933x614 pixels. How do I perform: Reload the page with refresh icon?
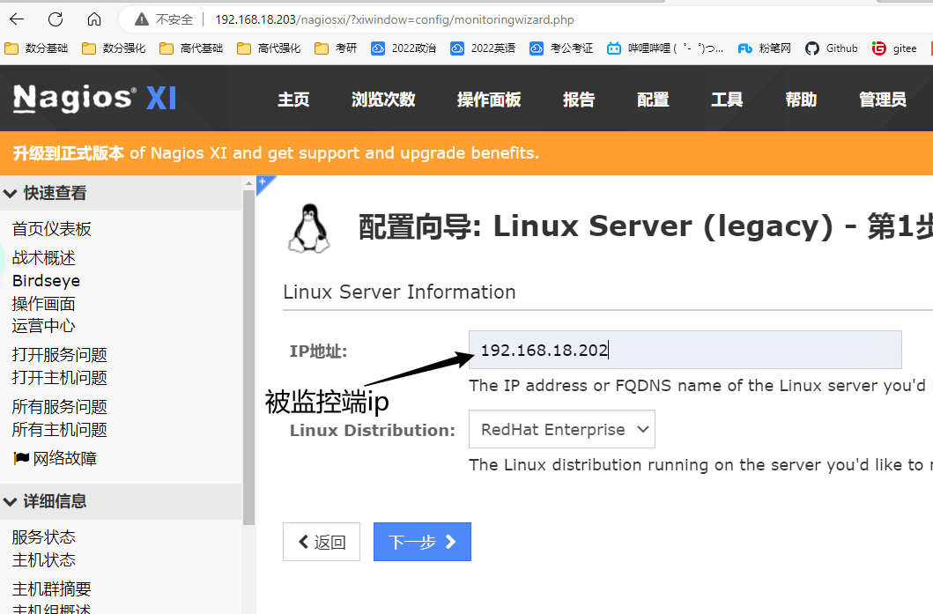pyautogui.click(x=56, y=18)
